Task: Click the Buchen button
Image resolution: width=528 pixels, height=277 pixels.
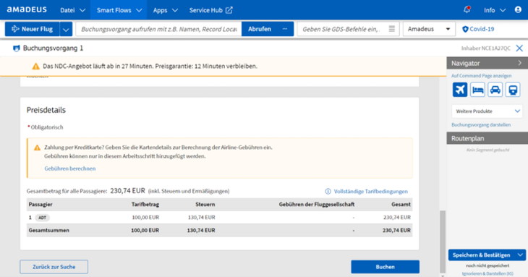Action: click(386, 267)
